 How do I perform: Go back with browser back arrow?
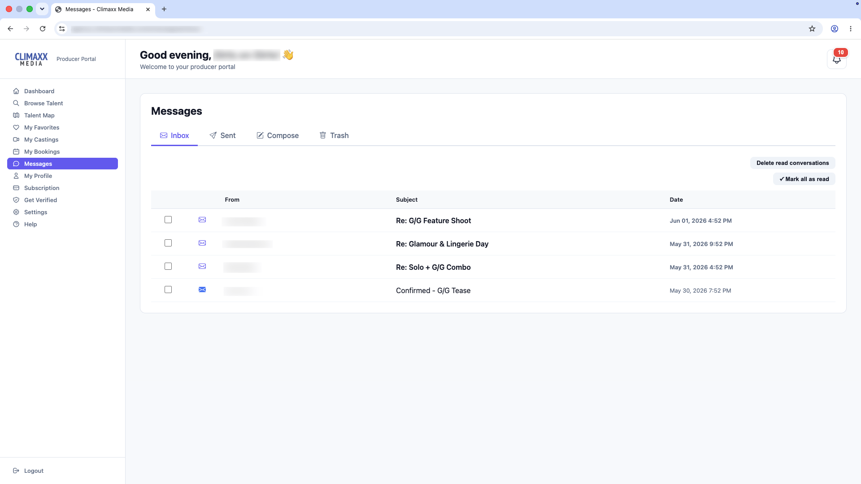[x=10, y=29]
